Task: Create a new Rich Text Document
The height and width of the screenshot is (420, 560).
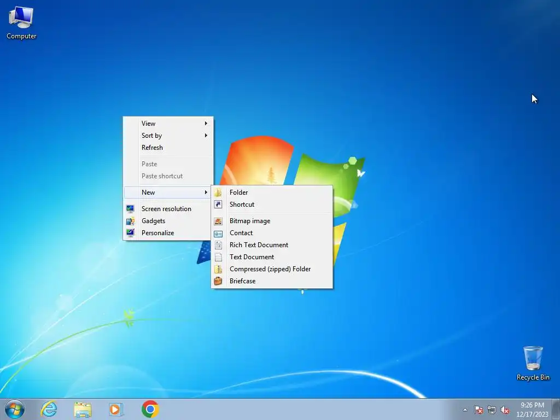Action: click(x=272, y=245)
